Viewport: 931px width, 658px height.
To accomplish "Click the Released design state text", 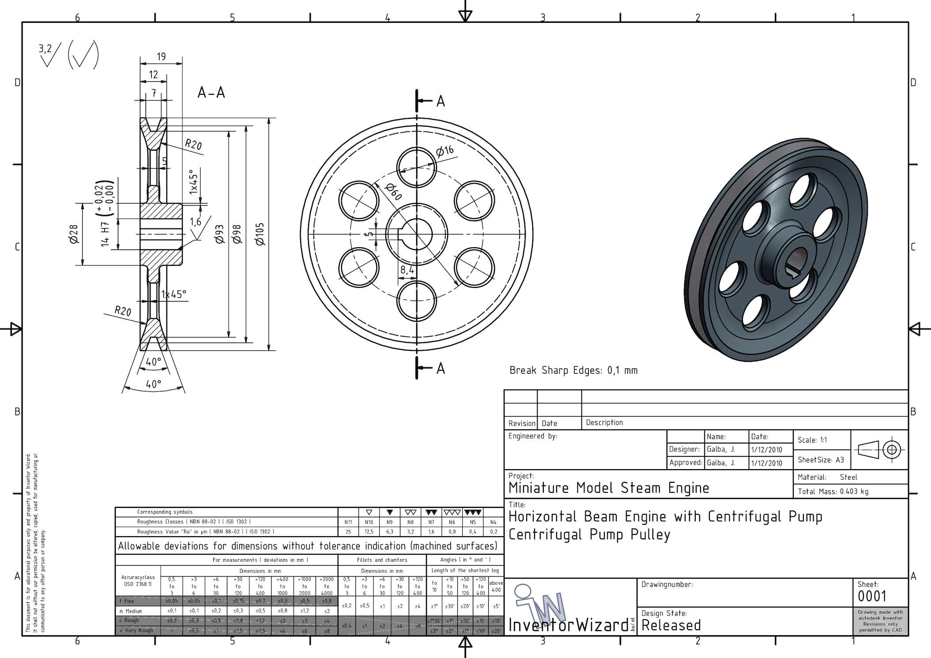I will click(671, 625).
